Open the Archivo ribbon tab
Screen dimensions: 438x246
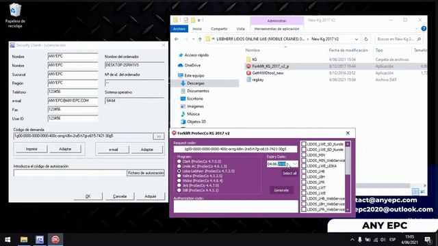[x=179, y=29]
